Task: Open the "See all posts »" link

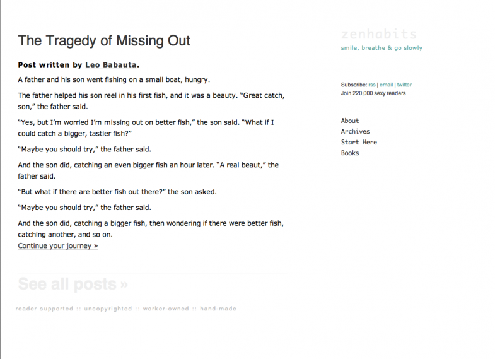Action: tap(73, 284)
